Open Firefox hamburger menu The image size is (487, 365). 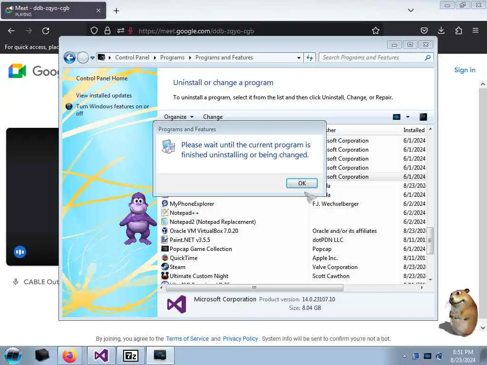pos(476,30)
